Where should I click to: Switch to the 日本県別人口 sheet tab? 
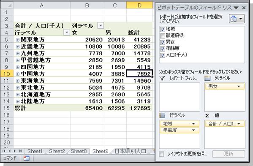[x=131, y=151]
